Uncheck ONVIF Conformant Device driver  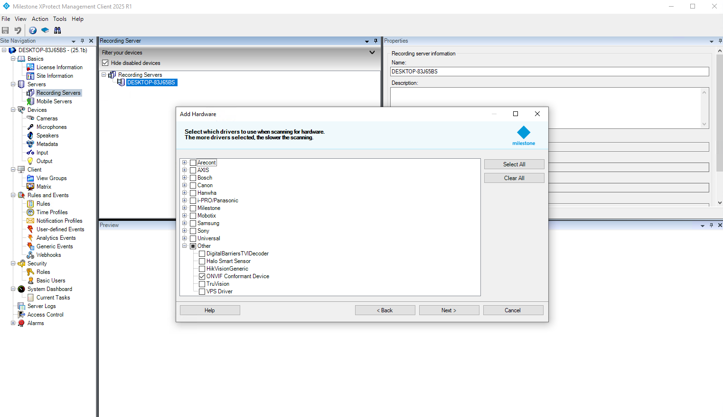point(202,276)
